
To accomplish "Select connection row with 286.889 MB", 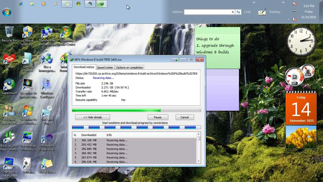I will (x=134, y=149).
